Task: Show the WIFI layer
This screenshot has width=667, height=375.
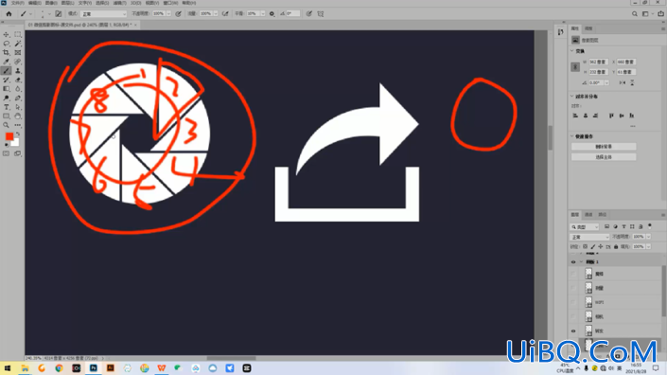Action: (573, 302)
